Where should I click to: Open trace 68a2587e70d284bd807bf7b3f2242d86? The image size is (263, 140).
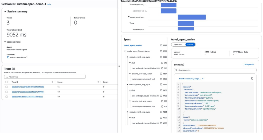(28, 87)
